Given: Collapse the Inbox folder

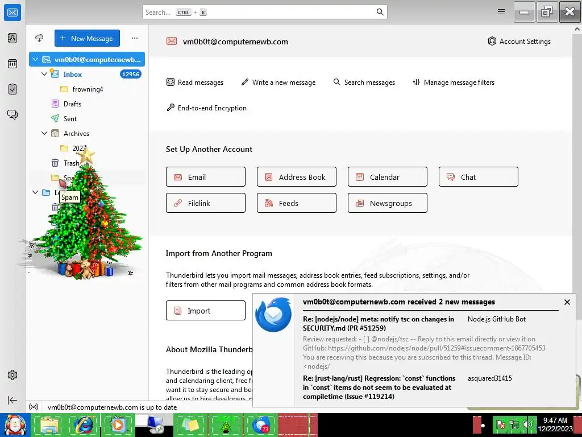Looking at the screenshot, I should pos(44,74).
